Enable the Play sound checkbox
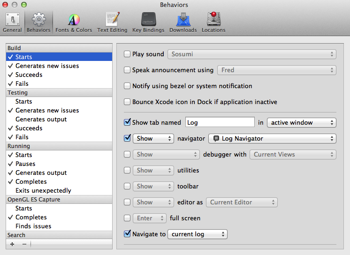 (x=127, y=54)
